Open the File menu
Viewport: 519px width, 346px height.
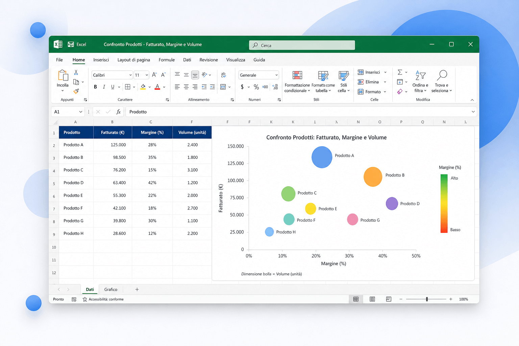(59, 60)
